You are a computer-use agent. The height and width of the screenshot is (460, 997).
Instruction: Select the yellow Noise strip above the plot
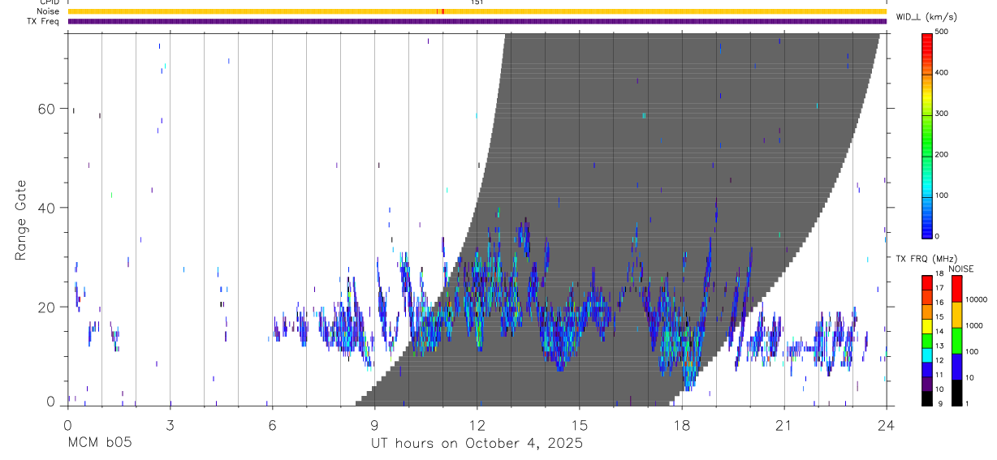(477, 11)
